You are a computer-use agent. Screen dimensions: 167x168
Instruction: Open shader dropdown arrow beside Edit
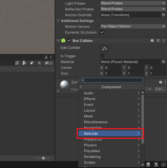click(150, 89)
